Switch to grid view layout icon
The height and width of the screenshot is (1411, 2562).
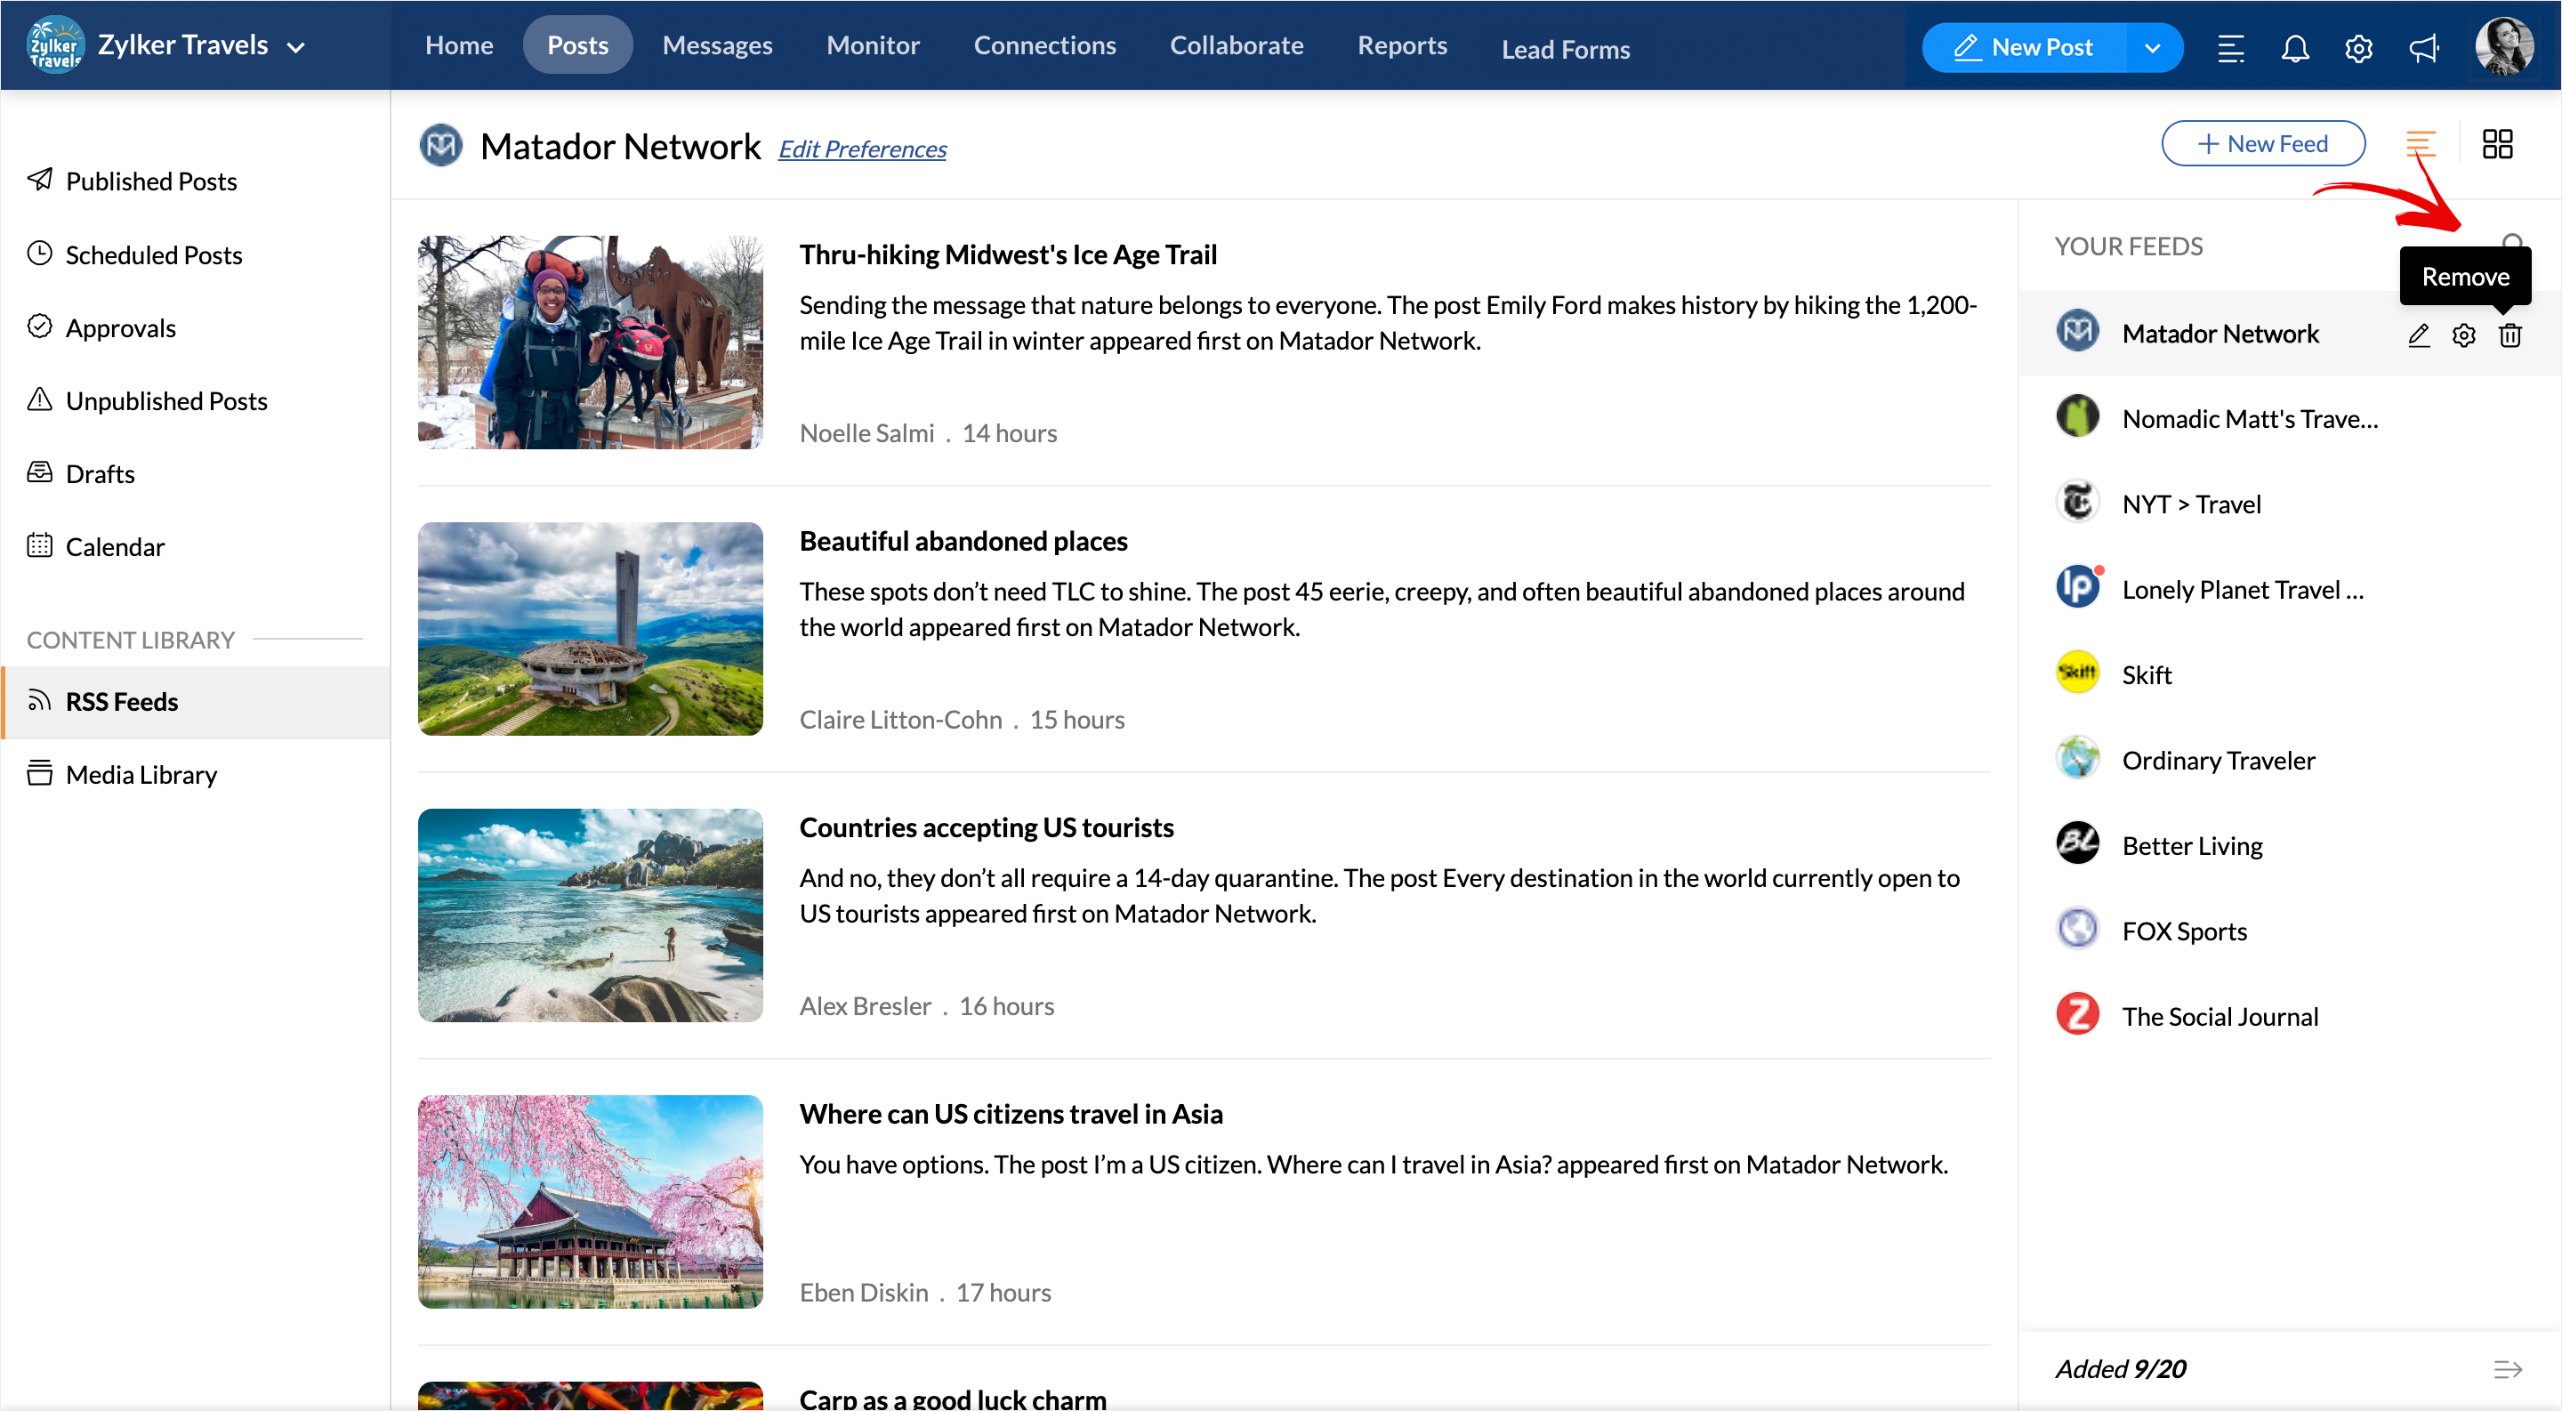coord(2496,143)
